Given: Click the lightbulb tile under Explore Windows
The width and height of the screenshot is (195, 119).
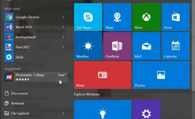Looking at the screenshot, I should click(103, 110).
